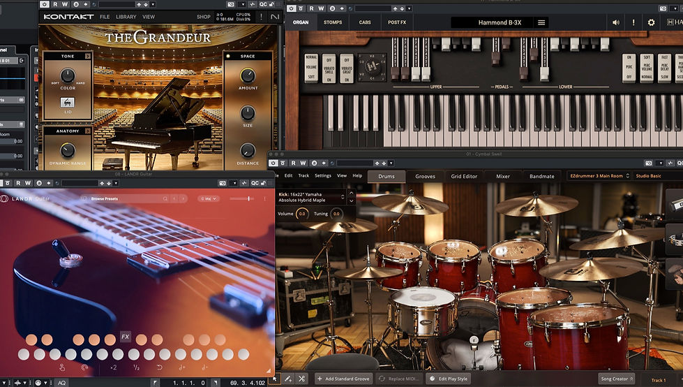Click the Hammond vibrato chorus rotary selector
The height and width of the screenshot is (387, 683).
(372, 67)
